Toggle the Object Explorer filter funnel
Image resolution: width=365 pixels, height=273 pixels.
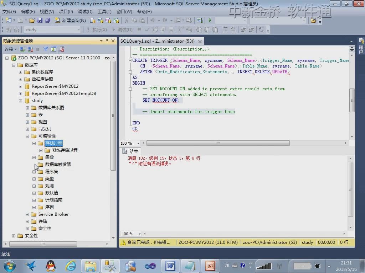(46, 49)
